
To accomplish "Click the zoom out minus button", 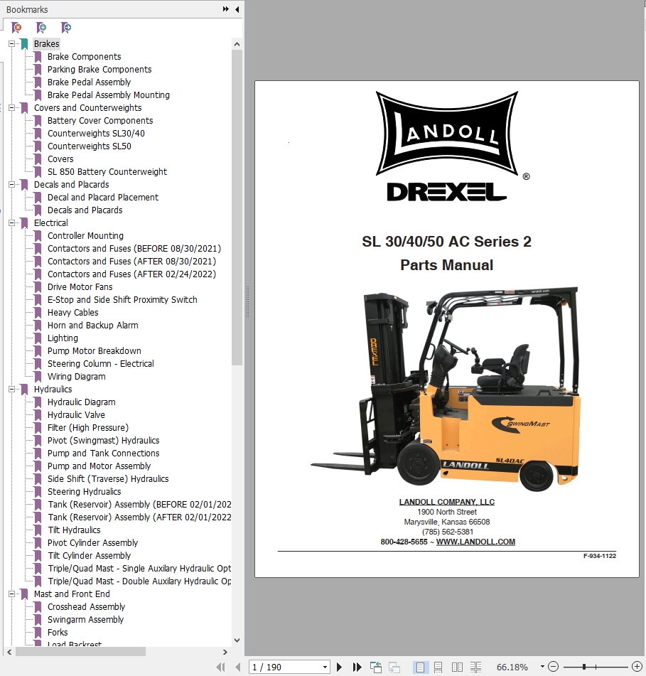I will click(x=554, y=667).
